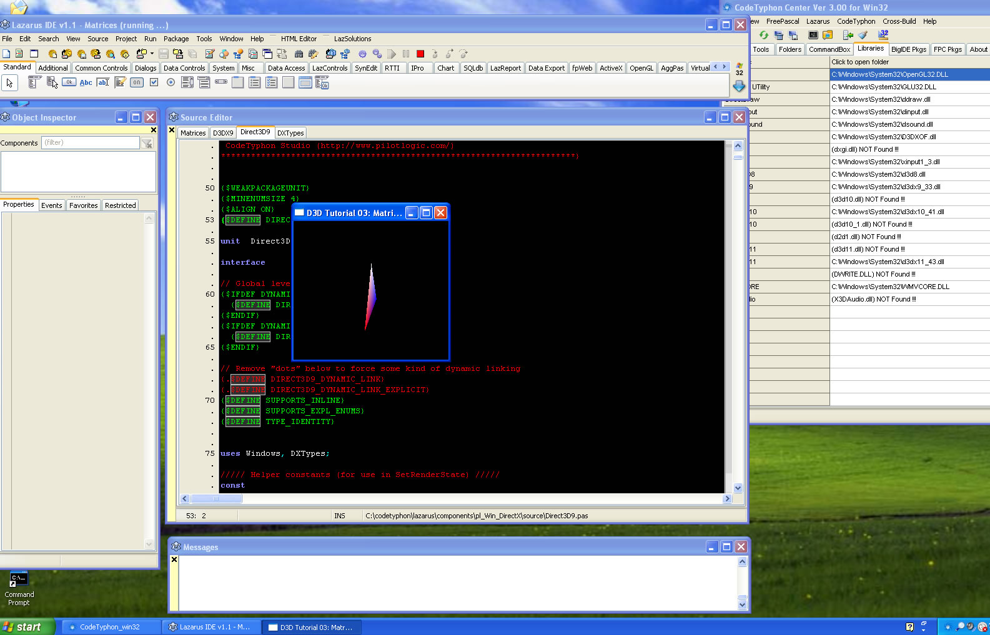Click CodeTyphon_win32 taskbar button
Screen dimensions: 990x635
(109, 627)
